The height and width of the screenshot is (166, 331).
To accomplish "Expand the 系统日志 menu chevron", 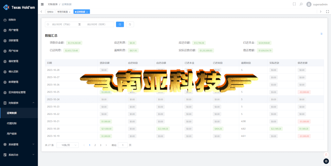I will click(x=33, y=155).
